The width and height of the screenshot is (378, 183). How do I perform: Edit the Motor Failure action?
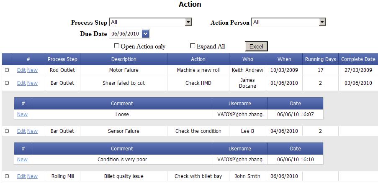(x=21, y=70)
